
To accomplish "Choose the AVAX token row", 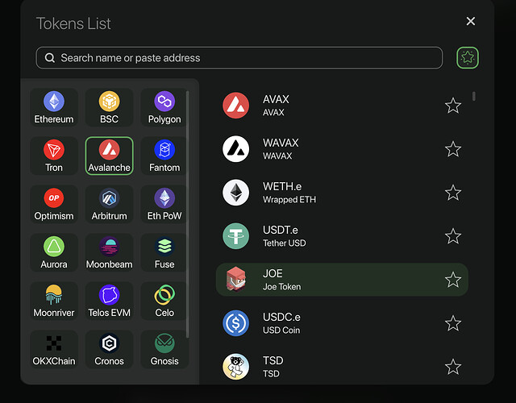I will tap(342, 106).
